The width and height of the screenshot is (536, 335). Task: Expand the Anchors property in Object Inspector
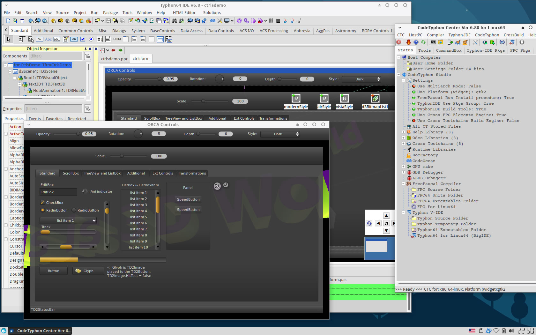[6, 169]
